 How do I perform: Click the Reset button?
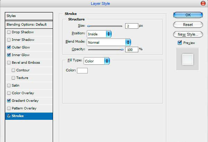coord(188,25)
